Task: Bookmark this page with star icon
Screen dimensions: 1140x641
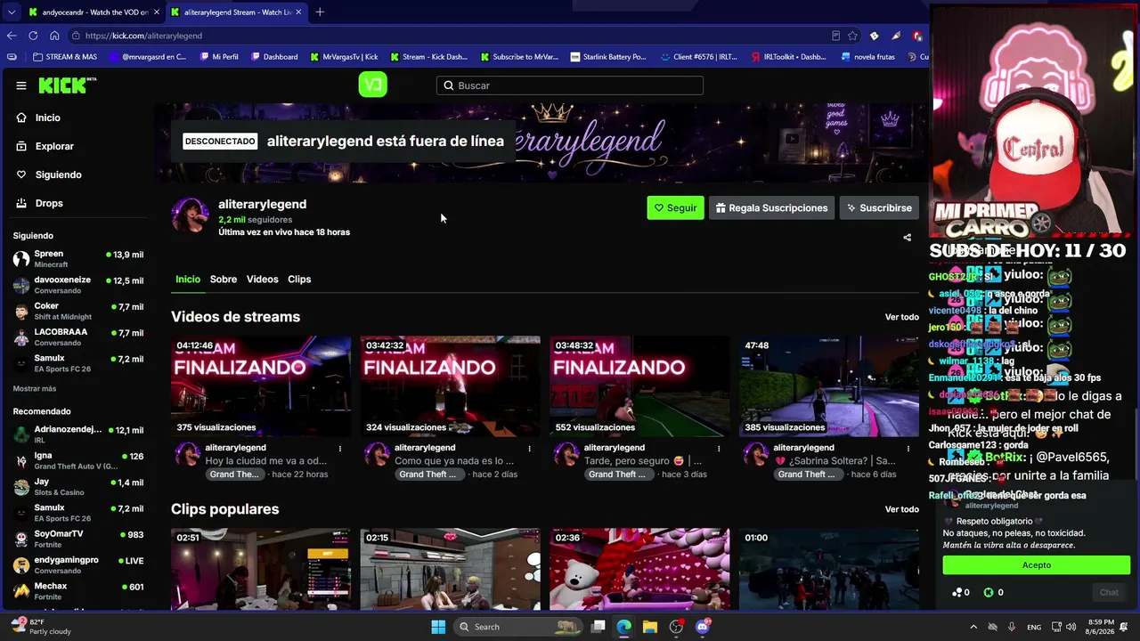Action: point(852,36)
